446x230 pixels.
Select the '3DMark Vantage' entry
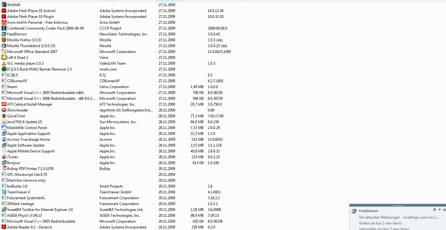pyautogui.click(x=21, y=204)
